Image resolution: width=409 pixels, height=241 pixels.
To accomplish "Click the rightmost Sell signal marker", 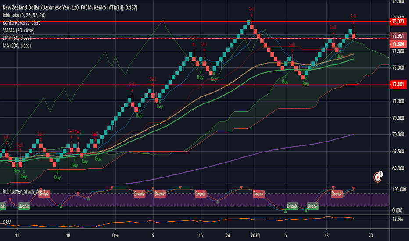I will [x=353, y=17].
